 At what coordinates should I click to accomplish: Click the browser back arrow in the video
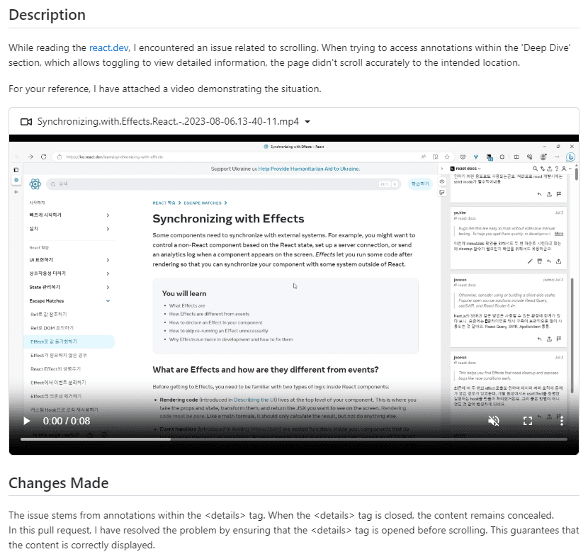click(x=17, y=157)
